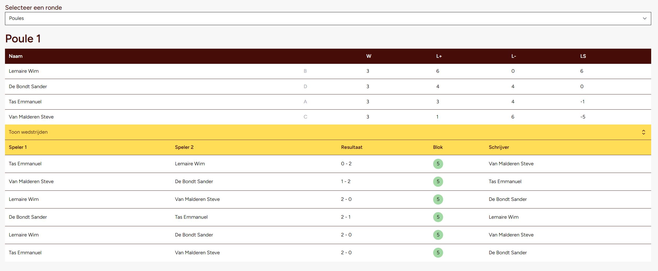Viewport: 658px width, 271px height.
Task: Click block 5 badge for Van Malderen vs De Bondt
Action: point(438,182)
